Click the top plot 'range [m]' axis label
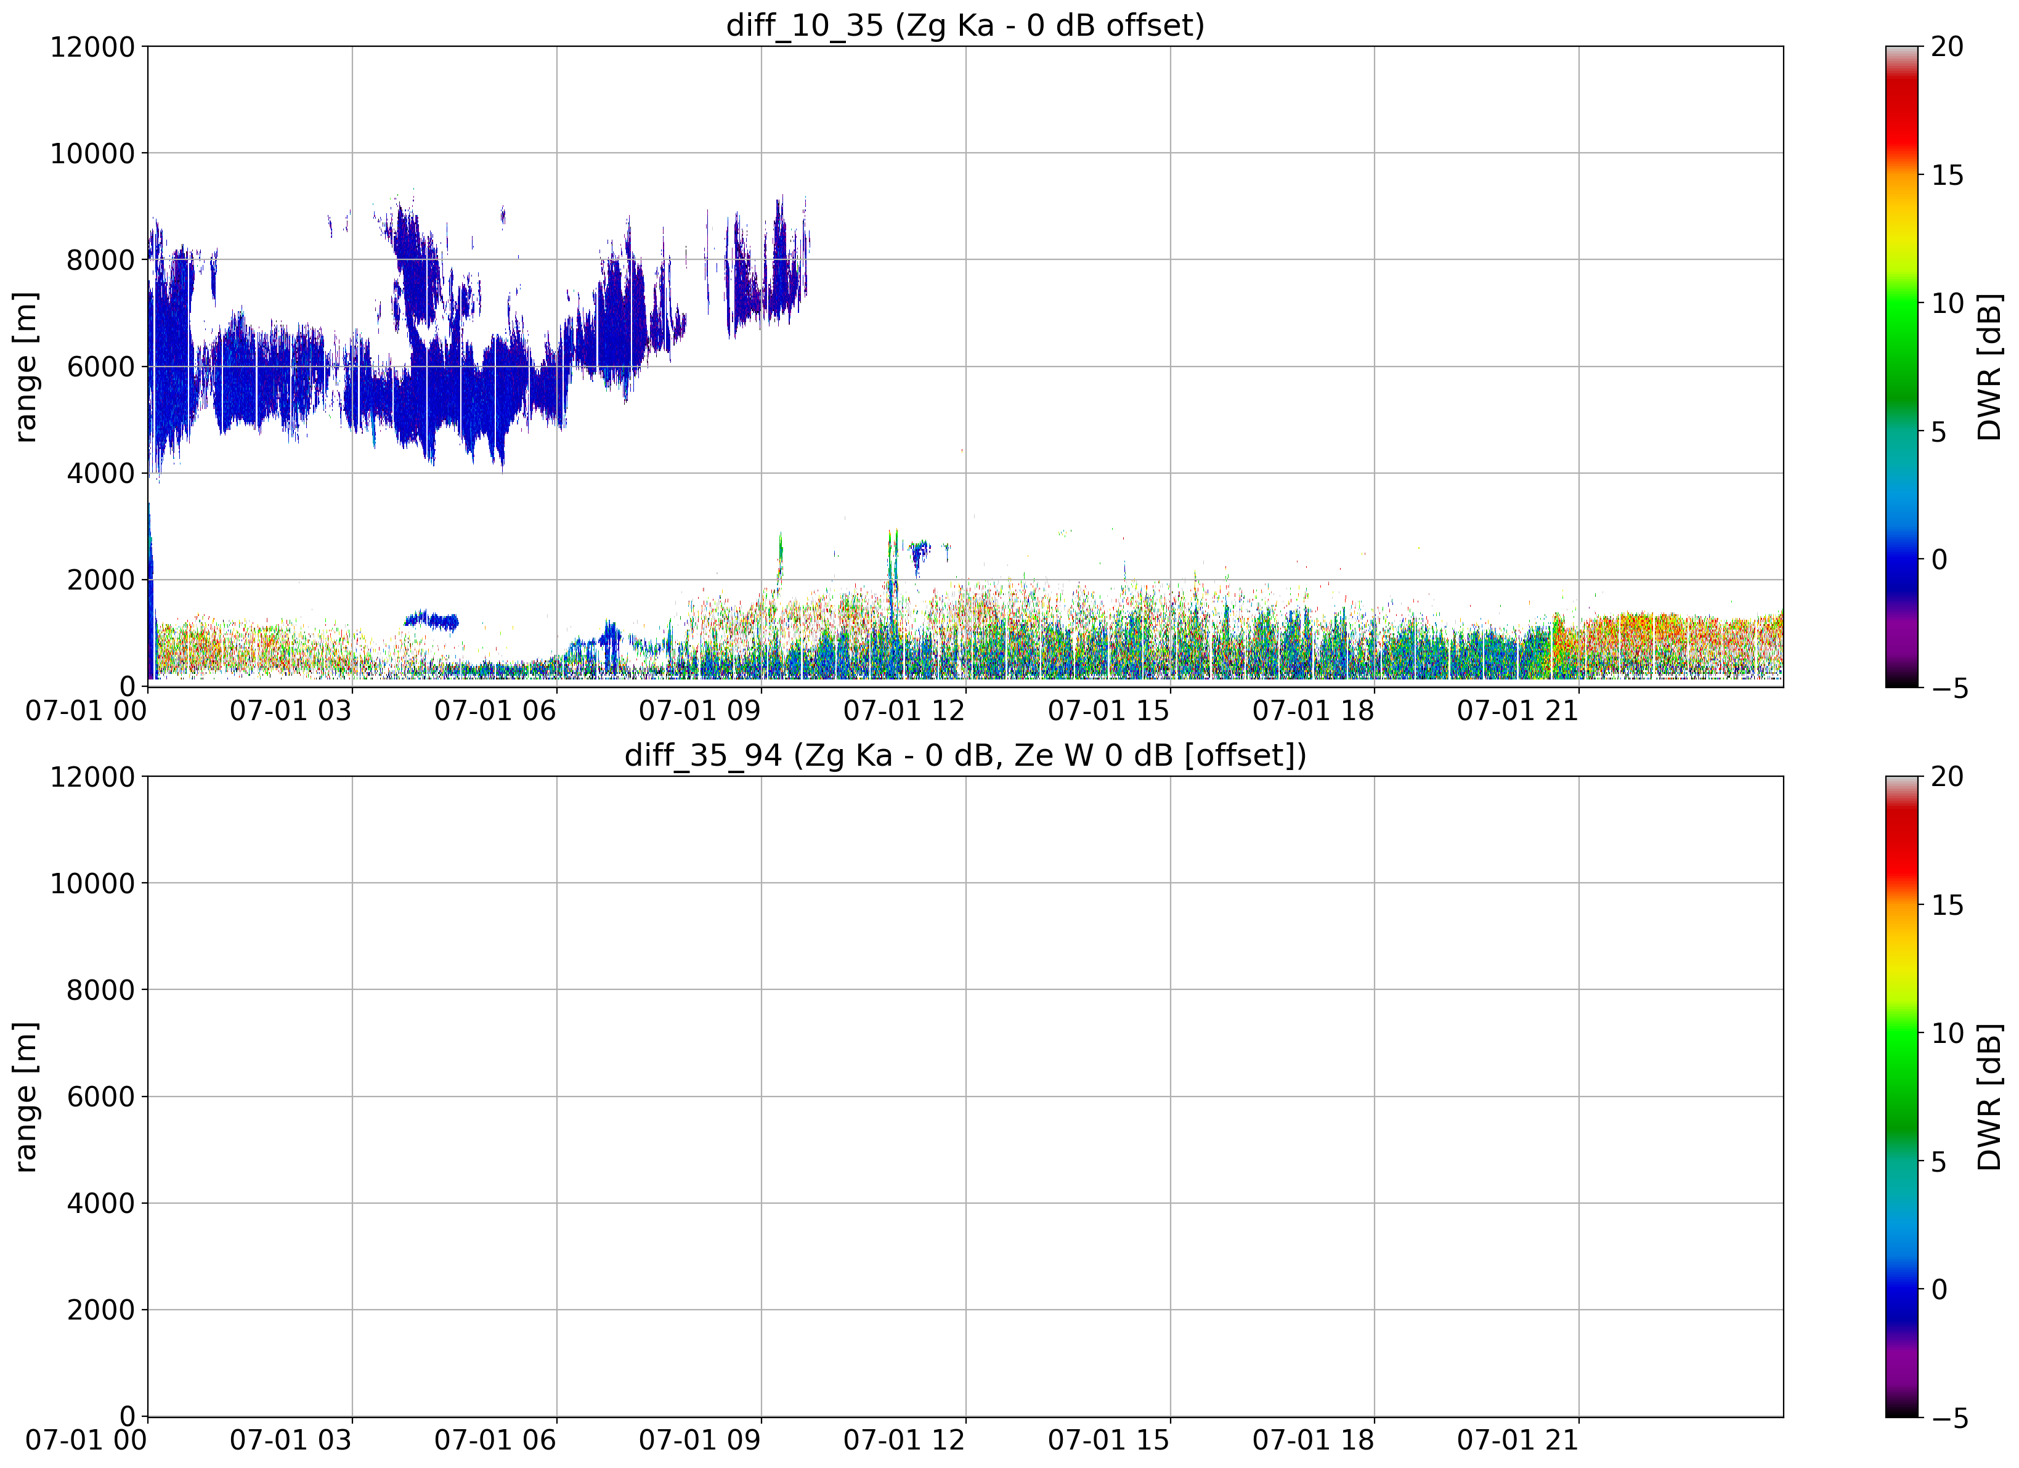 25,366
